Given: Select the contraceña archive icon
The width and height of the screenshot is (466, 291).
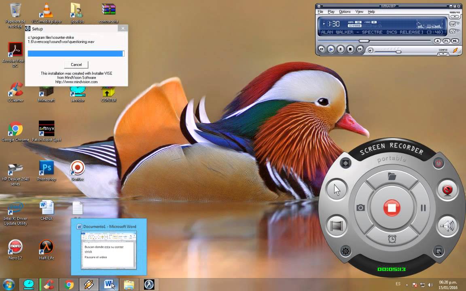Looking at the screenshot, I should pos(108,13).
